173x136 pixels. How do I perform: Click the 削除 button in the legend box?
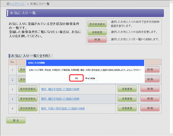coord(97,39)
